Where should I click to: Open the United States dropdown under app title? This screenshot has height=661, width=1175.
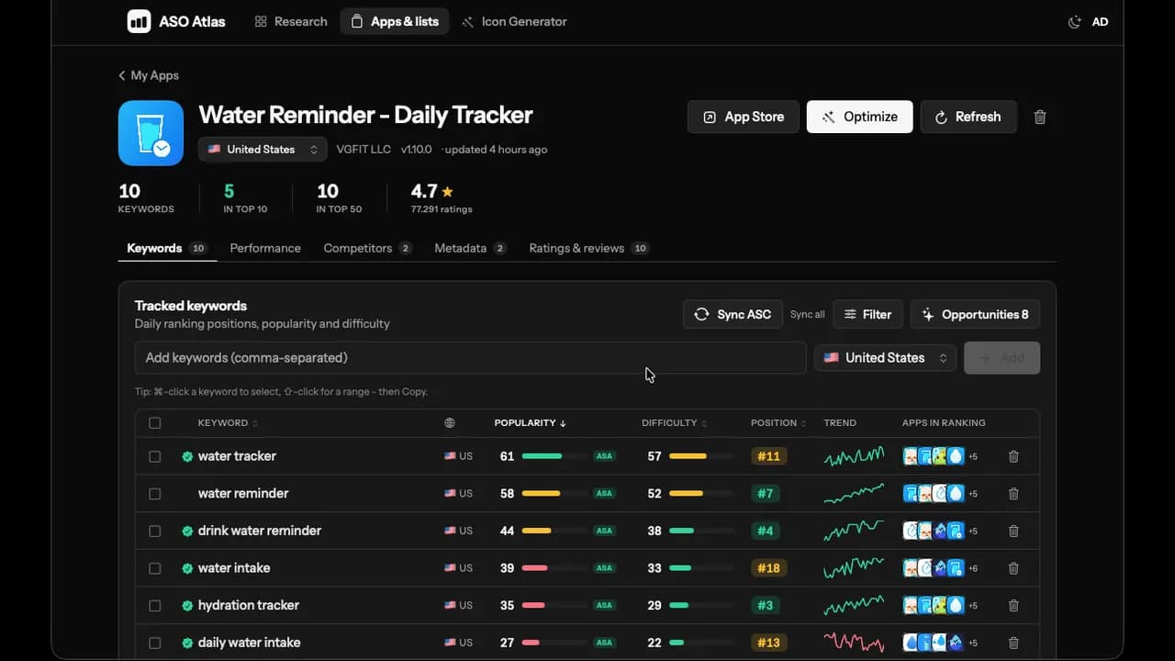263,149
